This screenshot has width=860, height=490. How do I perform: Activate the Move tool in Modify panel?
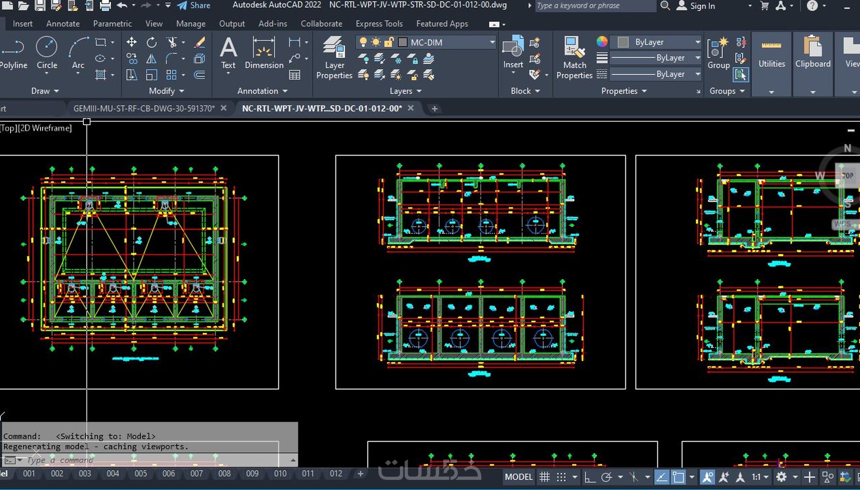[x=132, y=42]
